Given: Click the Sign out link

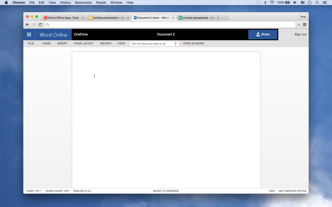Looking at the screenshot, I should coord(300,34).
